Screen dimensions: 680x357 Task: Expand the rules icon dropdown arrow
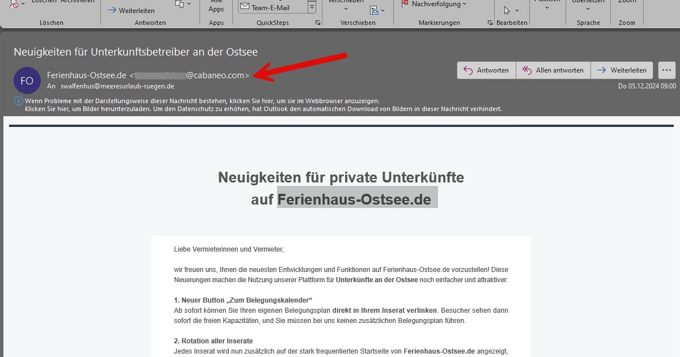coord(383,10)
